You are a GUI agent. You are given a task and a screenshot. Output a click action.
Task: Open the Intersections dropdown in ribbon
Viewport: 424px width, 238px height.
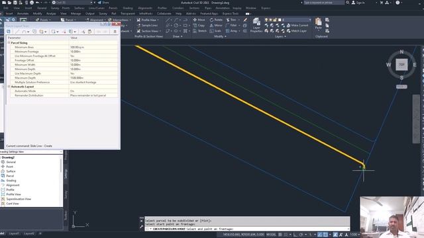[x=119, y=20]
